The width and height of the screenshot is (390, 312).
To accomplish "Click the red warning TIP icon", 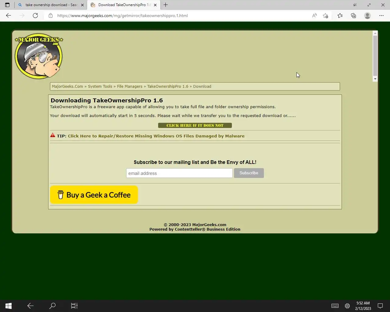I will (x=53, y=135).
